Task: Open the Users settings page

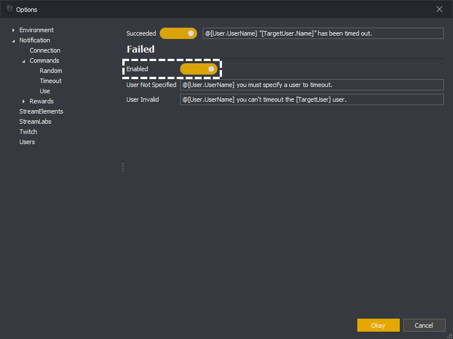Action: click(27, 142)
